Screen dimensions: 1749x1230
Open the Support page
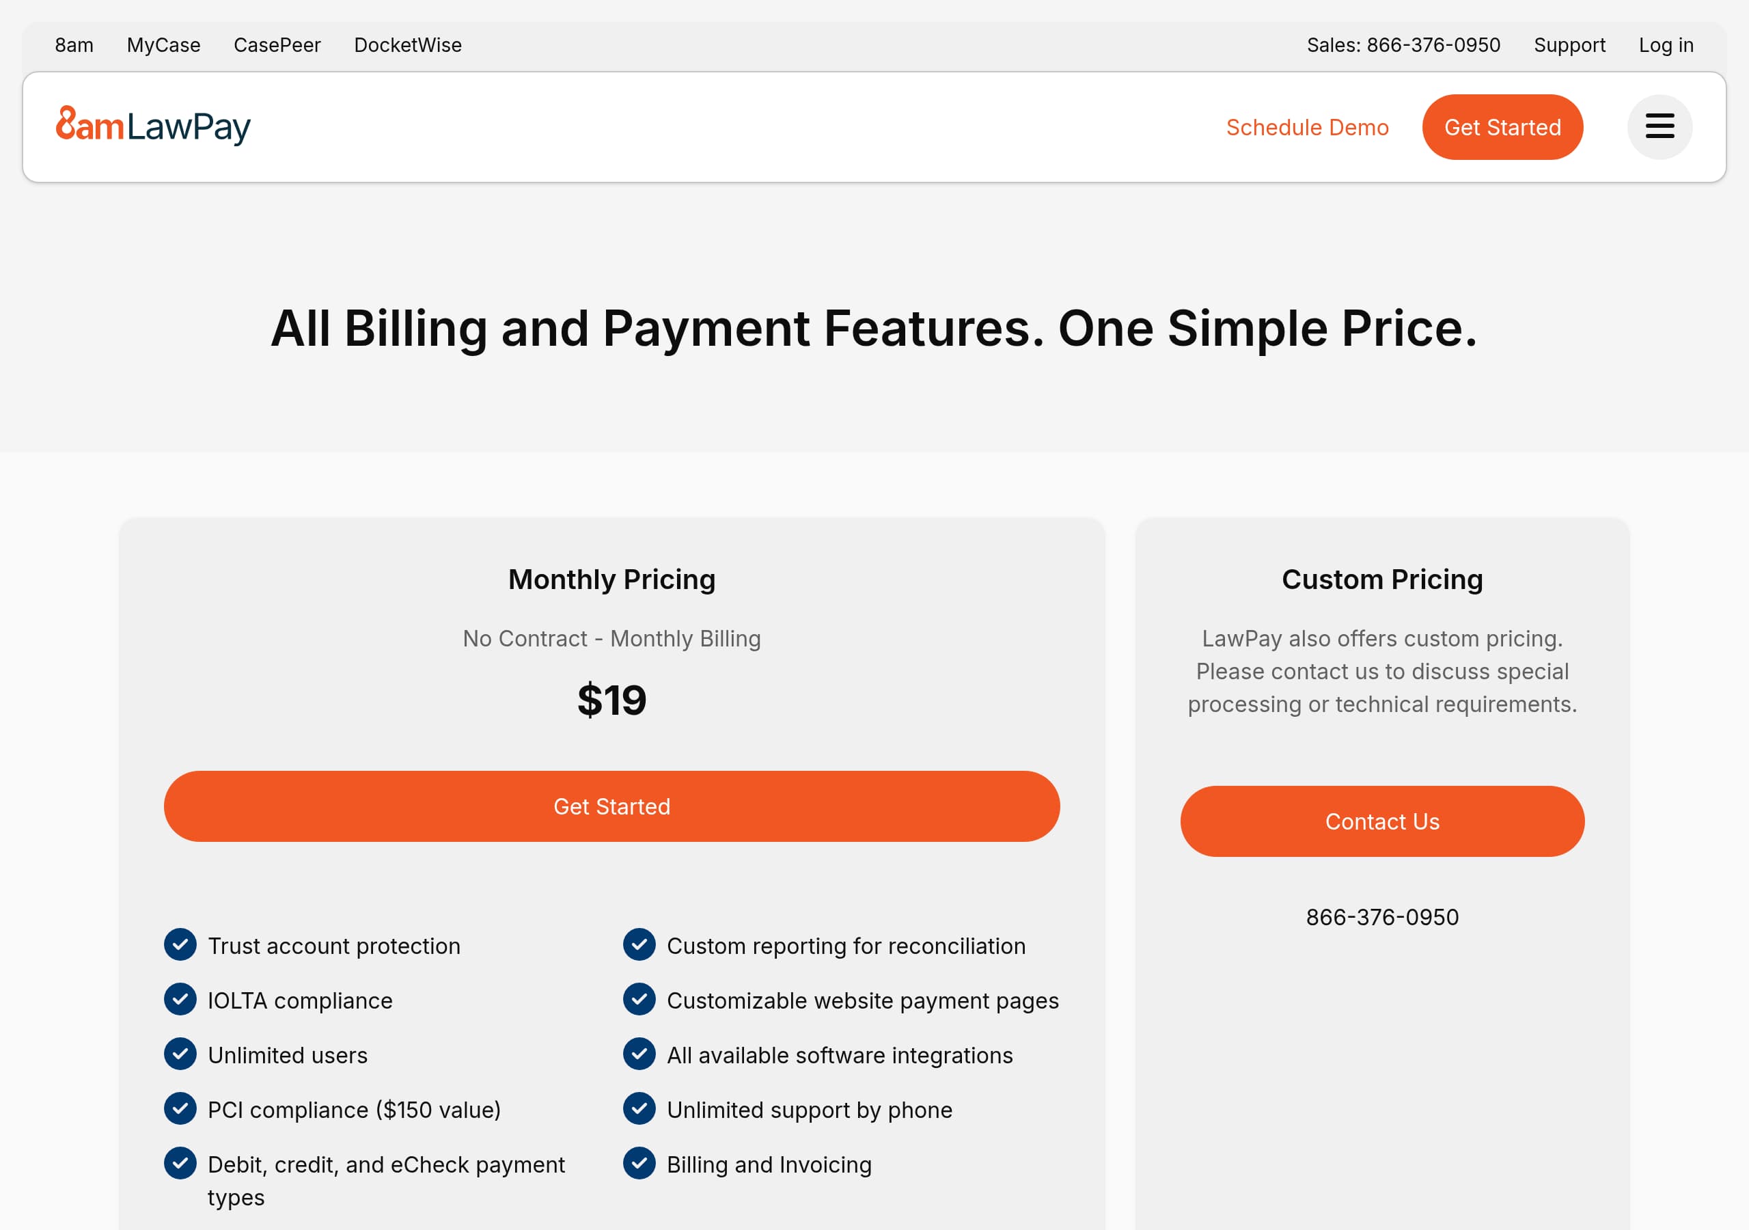click(x=1569, y=45)
